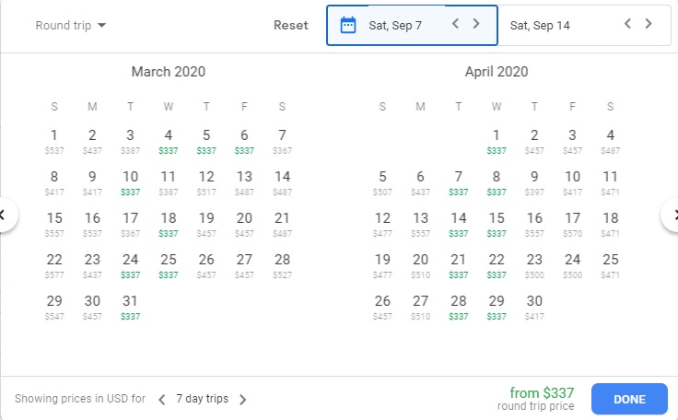
Task: Select March 15 priced at $557
Action: (54, 223)
